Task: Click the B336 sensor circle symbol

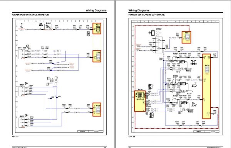Action: [x=175, y=101]
